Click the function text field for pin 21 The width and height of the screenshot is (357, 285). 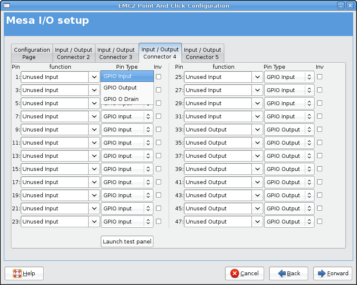pos(55,209)
